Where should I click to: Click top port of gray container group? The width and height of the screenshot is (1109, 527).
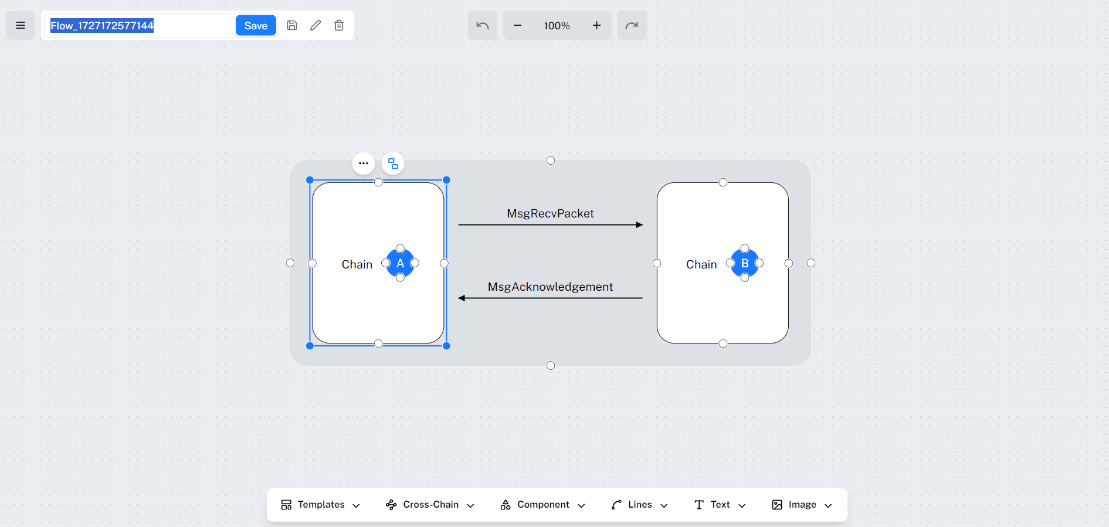click(x=551, y=161)
